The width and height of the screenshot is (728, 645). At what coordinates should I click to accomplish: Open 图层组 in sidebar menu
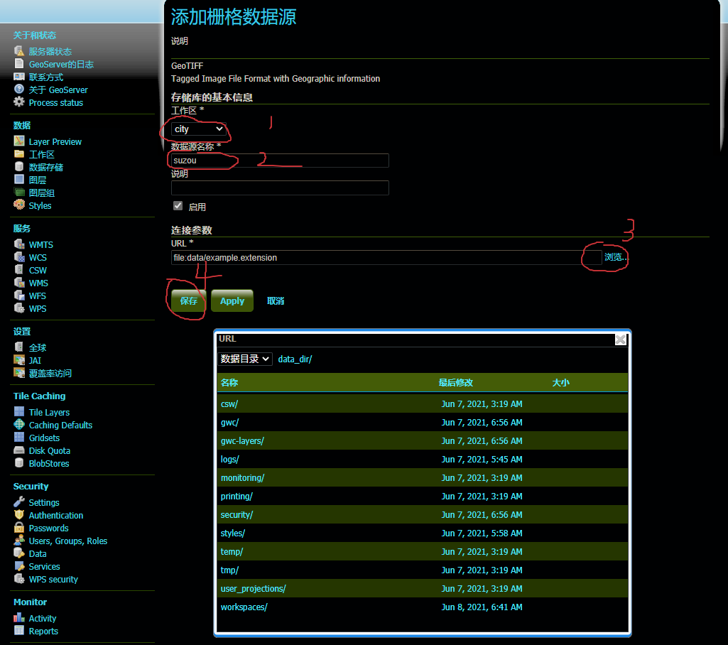pyautogui.click(x=42, y=193)
